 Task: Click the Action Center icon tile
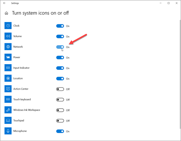[8, 89]
